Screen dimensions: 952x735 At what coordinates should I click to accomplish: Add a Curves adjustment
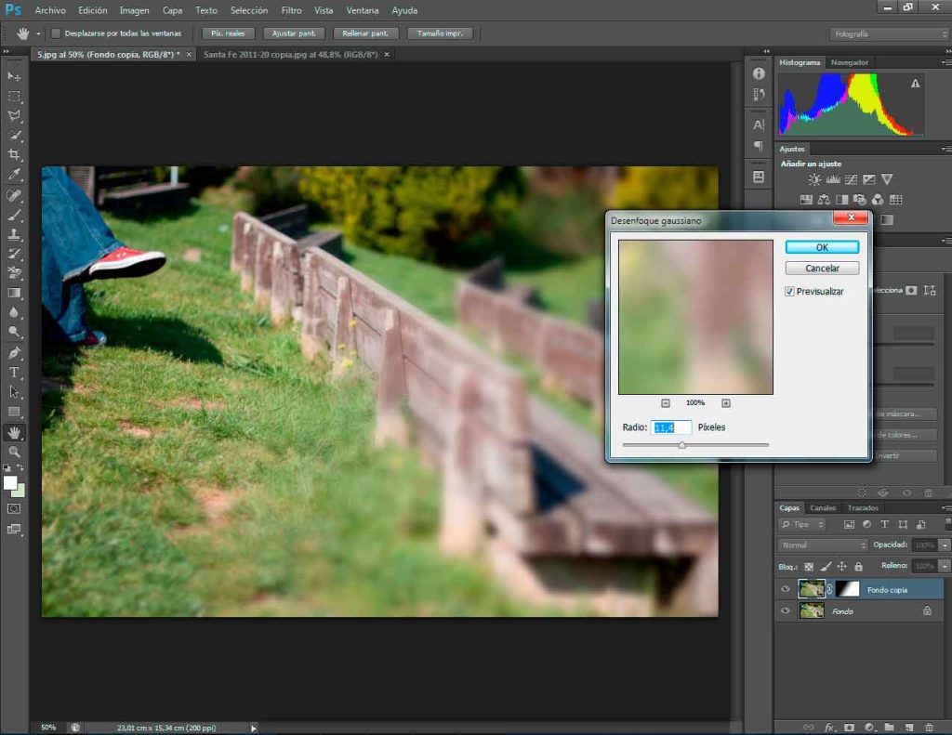(852, 179)
